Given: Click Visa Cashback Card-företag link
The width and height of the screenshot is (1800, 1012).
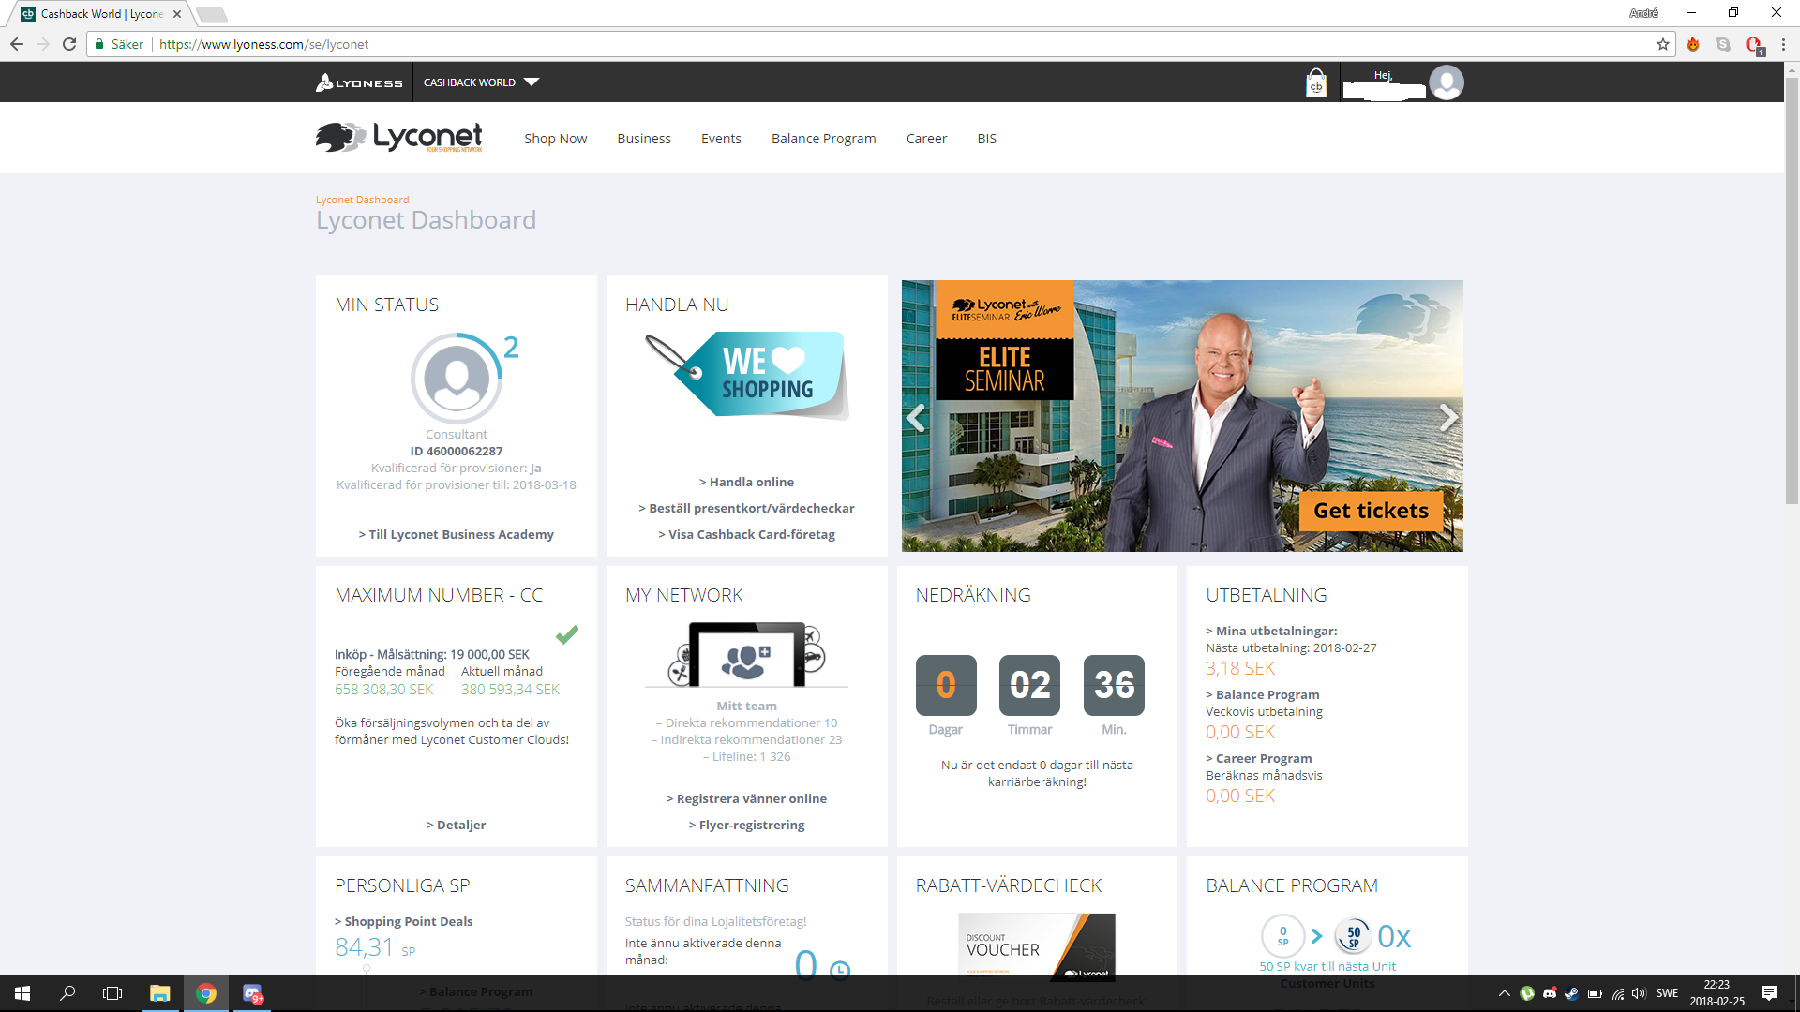Looking at the screenshot, I should (746, 534).
